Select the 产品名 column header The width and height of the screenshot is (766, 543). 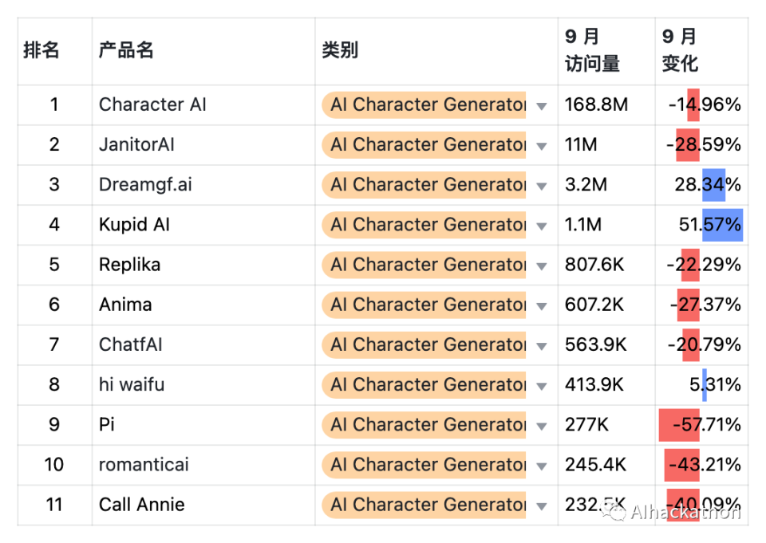(126, 51)
